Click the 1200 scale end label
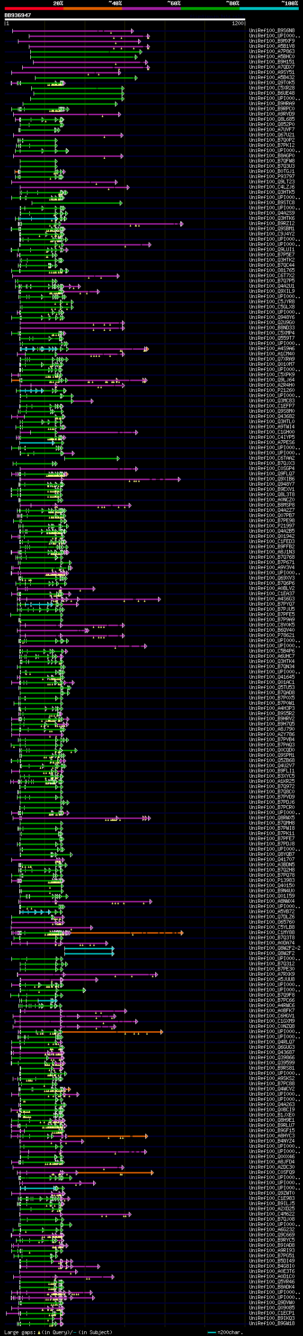Screen dimensions: 303x1336 (x=238, y=23)
